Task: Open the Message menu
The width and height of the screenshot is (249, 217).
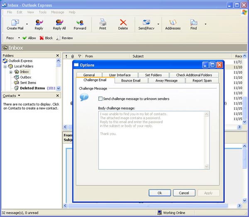Action: coord(58,12)
